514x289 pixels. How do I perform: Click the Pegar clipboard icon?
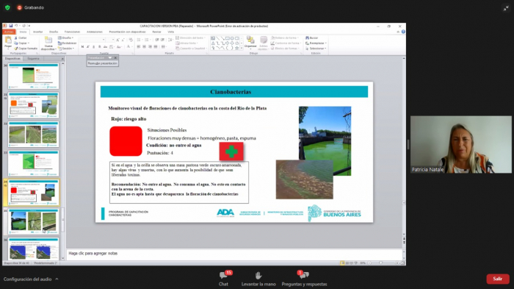[8, 40]
